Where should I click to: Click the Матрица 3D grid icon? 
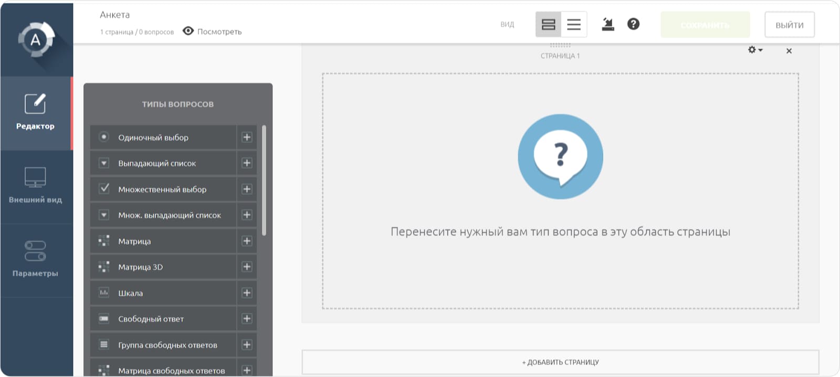(104, 267)
